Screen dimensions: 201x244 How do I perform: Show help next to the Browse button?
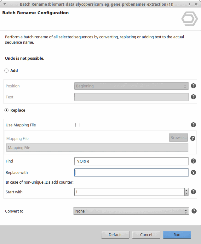(x=193, y=138)
